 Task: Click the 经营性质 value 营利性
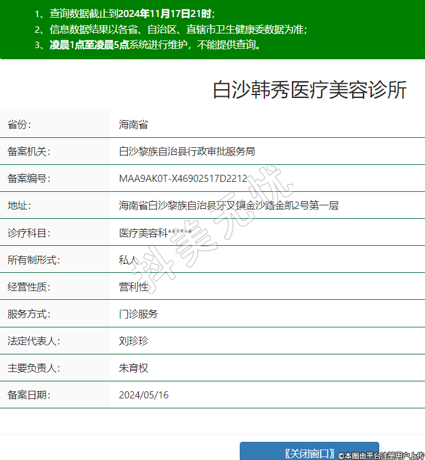pos(134,287)
